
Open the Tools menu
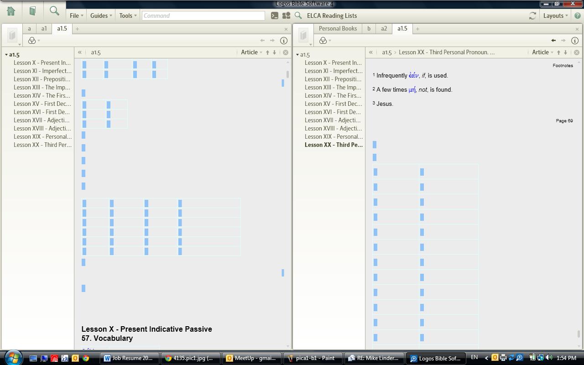pyautogui.click(x=128, y=16)
